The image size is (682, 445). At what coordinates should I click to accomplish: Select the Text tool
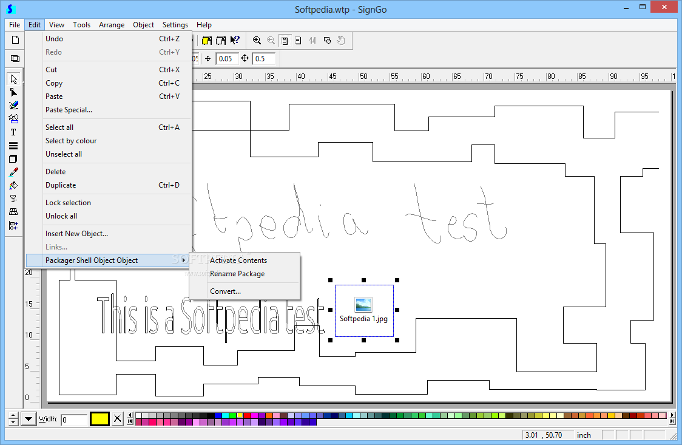click(x=13, y=132)
